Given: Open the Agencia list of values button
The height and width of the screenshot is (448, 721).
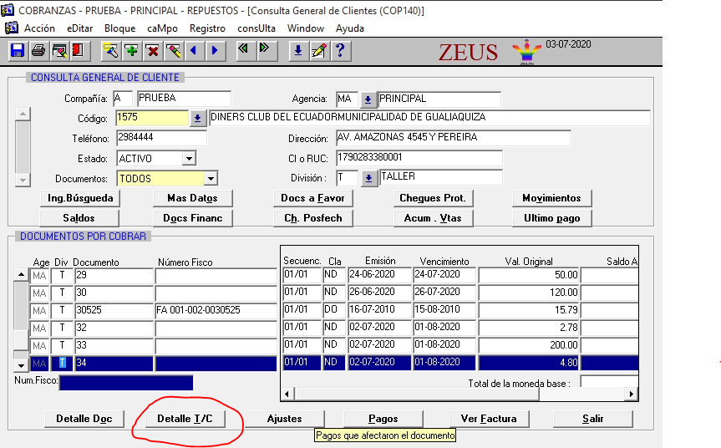Looking at the screenshot, I should [368, 99].
